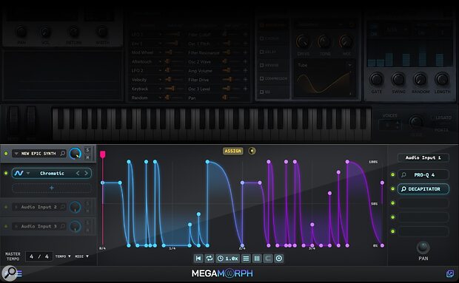Viewport: 459px width, 283px height.
Task: Click the Audio Input 2 level knob
Action: click(x=76, y=207)
